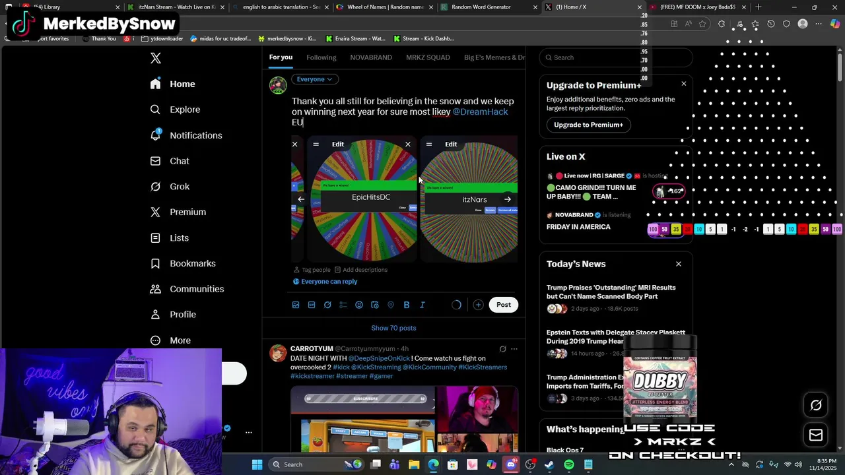Switch to the MRKZ SQUAD tab

428,57
